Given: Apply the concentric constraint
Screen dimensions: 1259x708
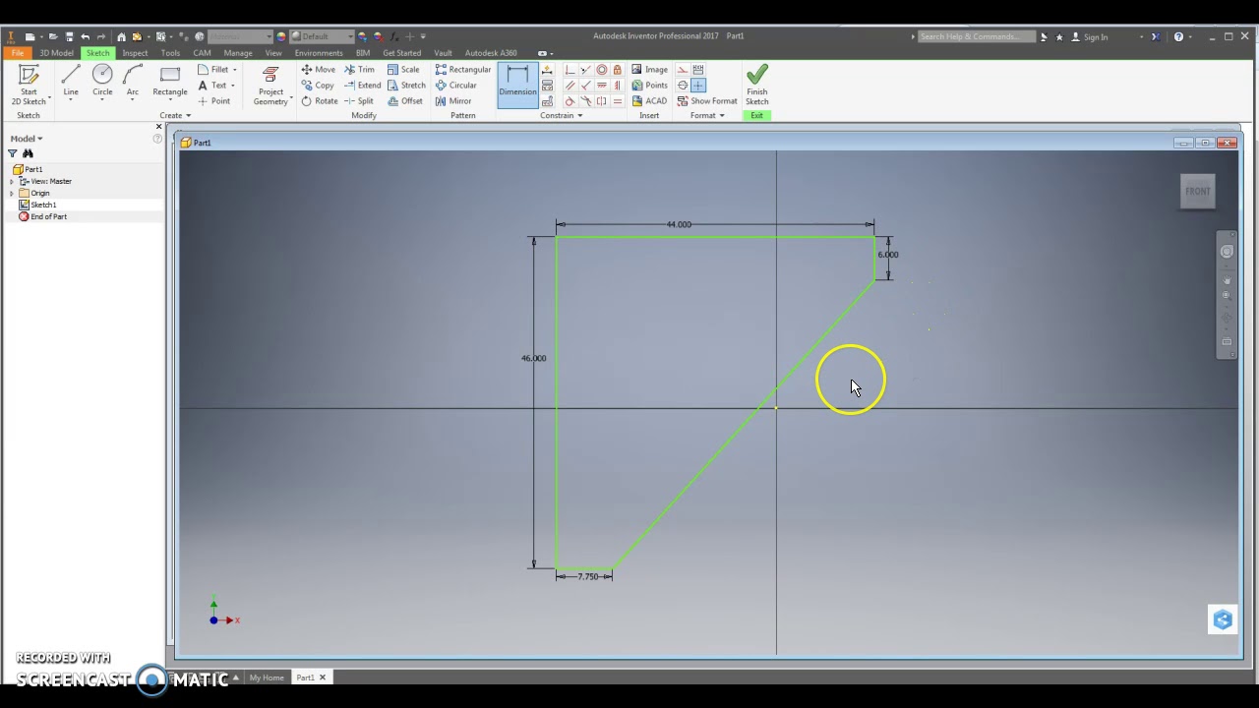Looking at the screenshot, I should point(602,70).
